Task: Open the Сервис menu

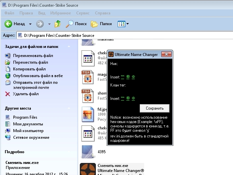Action: click(x=83, y=13)
